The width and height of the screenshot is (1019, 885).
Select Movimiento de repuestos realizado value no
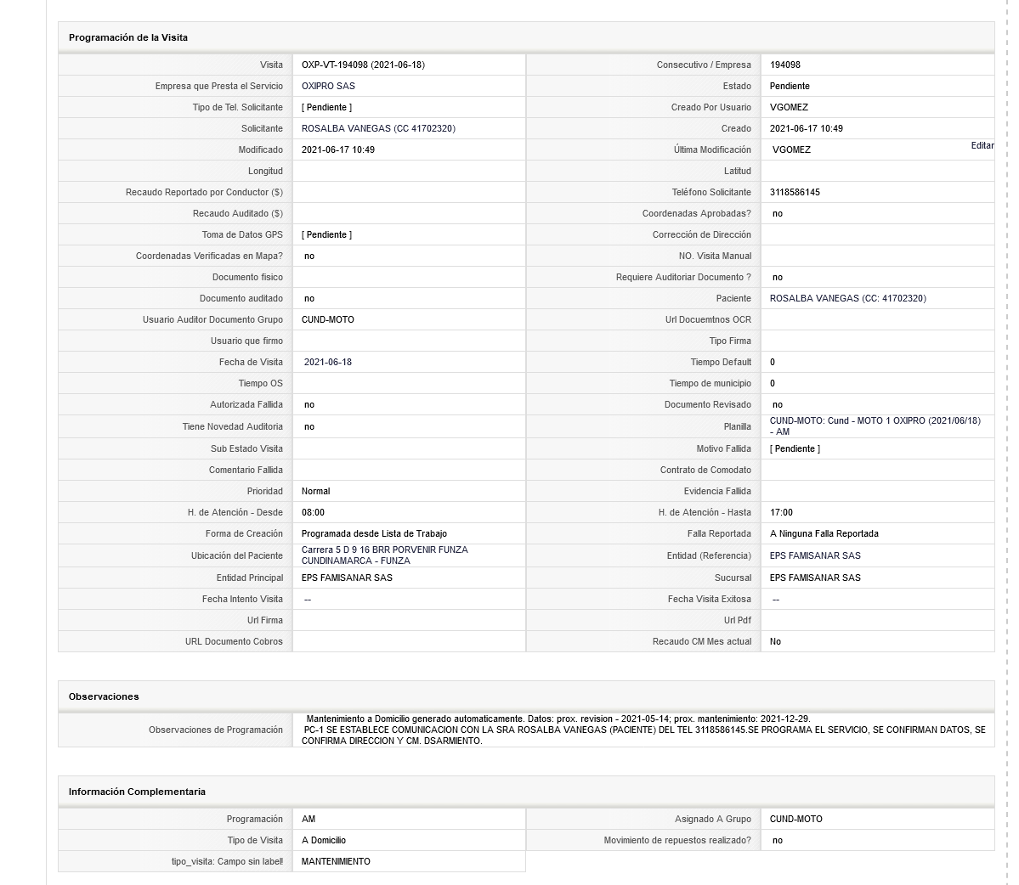[778, 841]
